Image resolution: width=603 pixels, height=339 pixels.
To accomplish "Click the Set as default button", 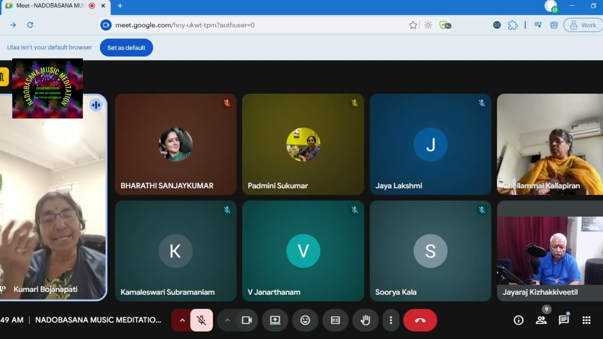I will pyautogui.click(x=126, y=48).
